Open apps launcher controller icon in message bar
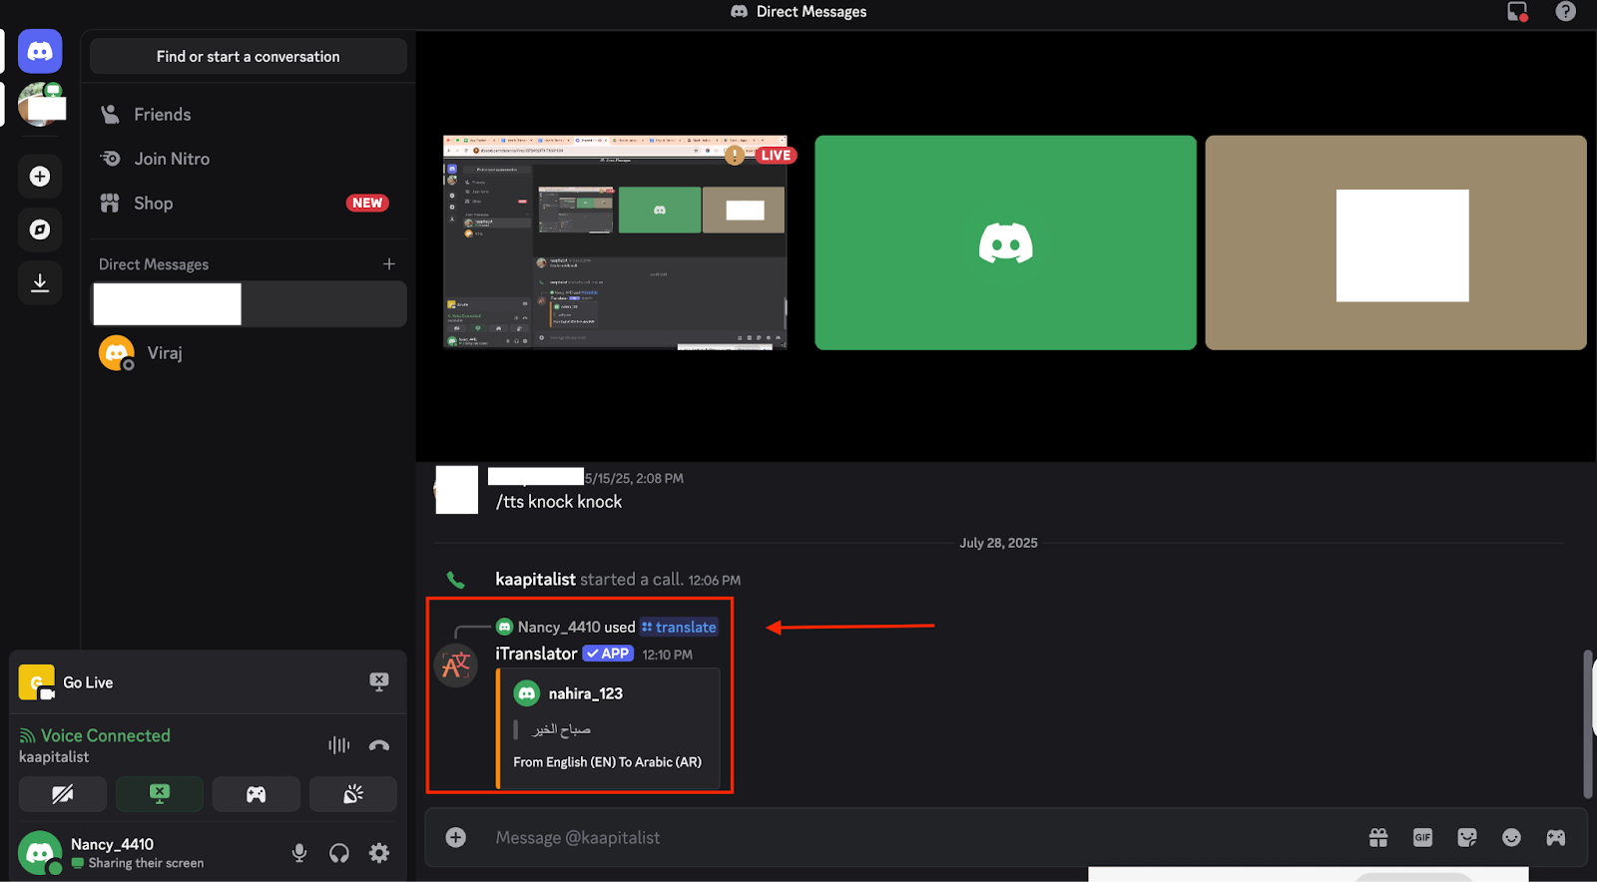The width and height of the screenshot is (1597, 882). coord(1556,838)
